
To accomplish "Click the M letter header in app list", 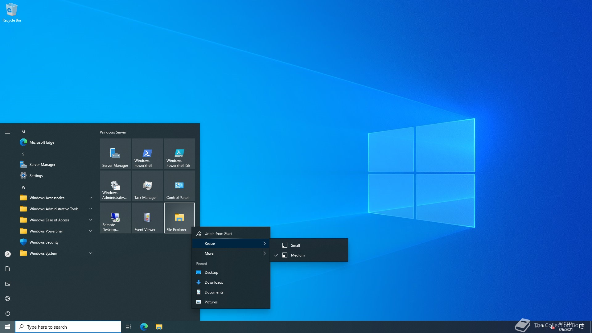I will [23, 132].
